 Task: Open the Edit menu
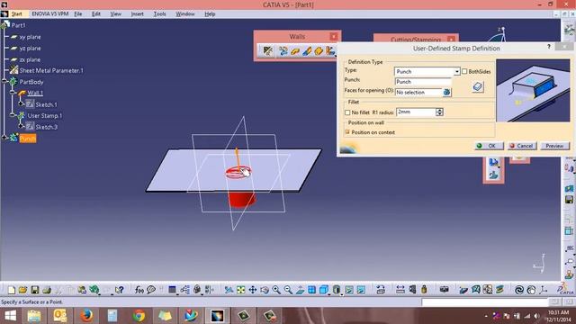[96, 14]
